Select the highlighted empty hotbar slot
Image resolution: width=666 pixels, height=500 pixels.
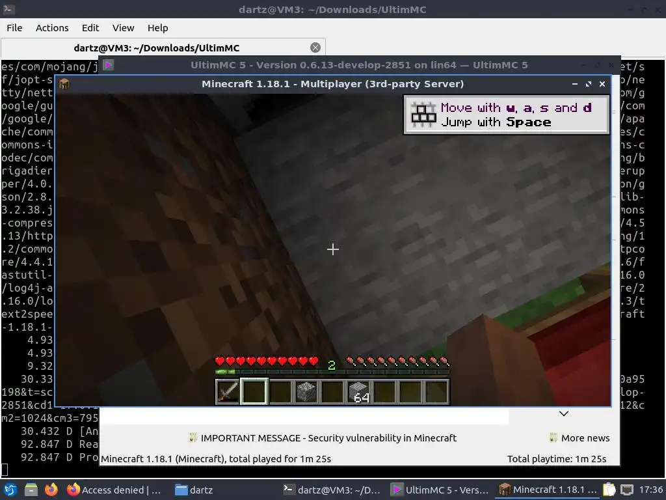click(254, 391)
